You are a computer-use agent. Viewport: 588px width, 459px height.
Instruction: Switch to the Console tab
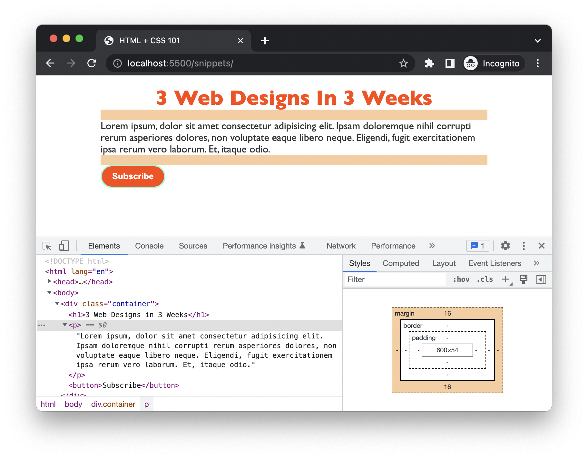click(149, 246)
